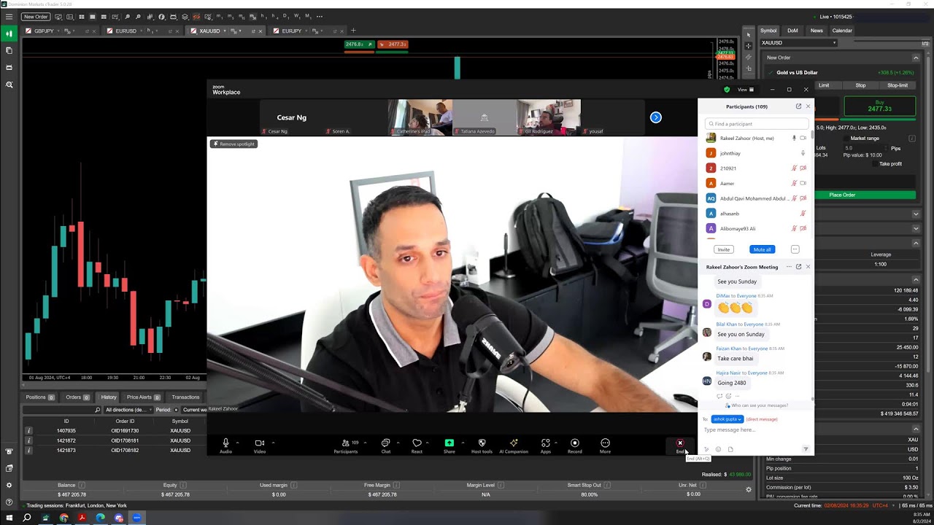Open the Price Alerts tab
Image resolution: width=934 pixels, height=525 pixels.
[x=143, y=397]
